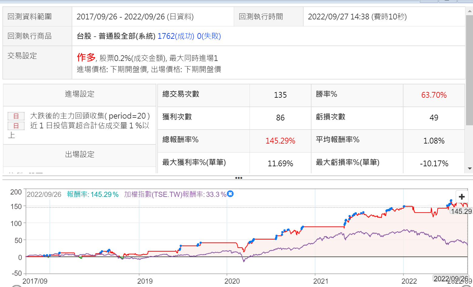Viewport: 473px width, 287px height.
Task: Click the 虧損次數 label
Action: pos(330,117)
